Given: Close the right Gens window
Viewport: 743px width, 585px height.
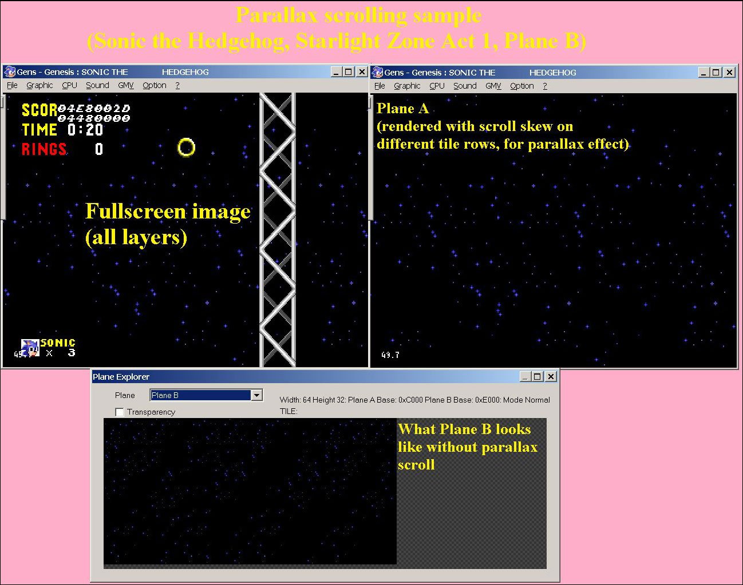Looking at the screenshot, I should (729, 72).
